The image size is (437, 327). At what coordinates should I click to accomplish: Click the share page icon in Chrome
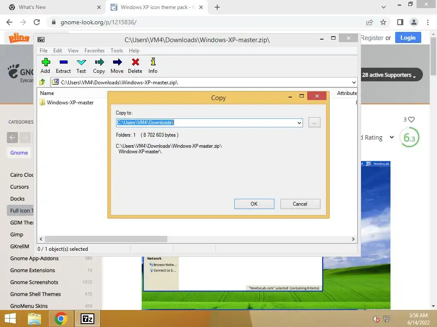[x=370, y=22]
